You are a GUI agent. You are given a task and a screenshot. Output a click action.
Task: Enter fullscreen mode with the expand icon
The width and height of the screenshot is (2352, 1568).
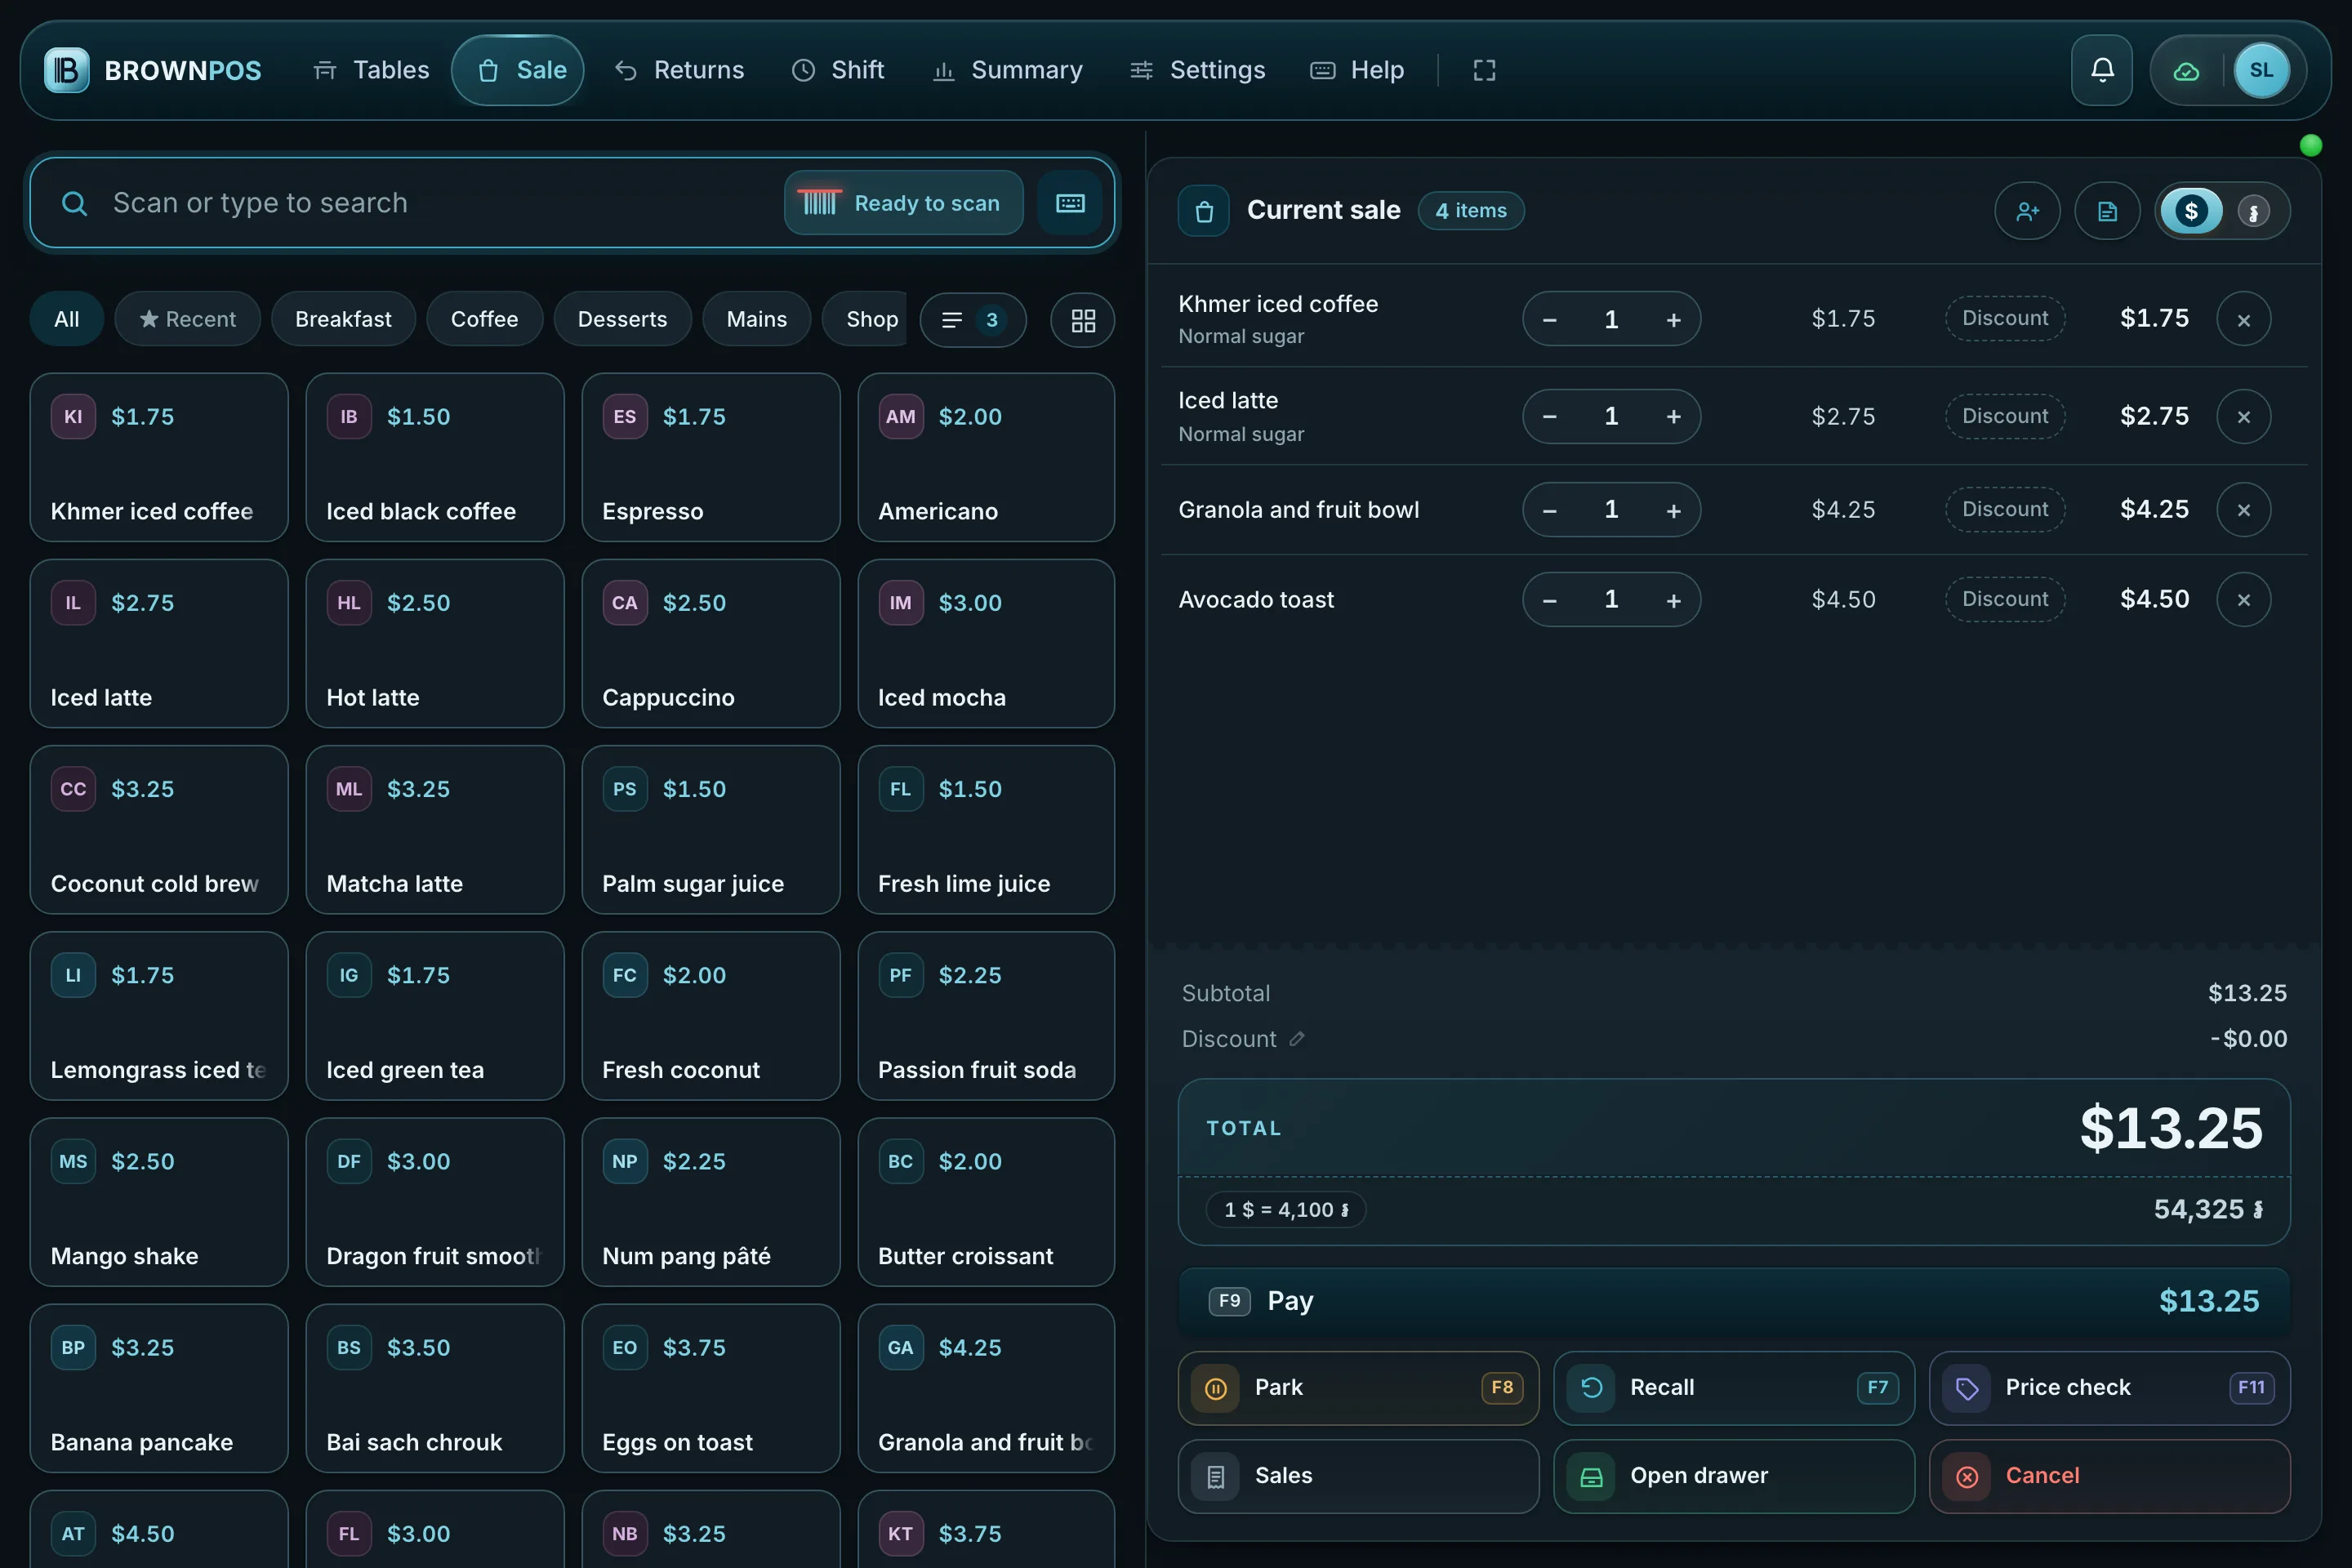[1484, 70]
